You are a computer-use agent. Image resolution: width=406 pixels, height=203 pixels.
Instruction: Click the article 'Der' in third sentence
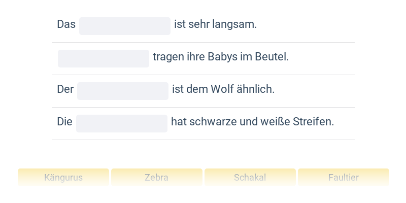65,89
